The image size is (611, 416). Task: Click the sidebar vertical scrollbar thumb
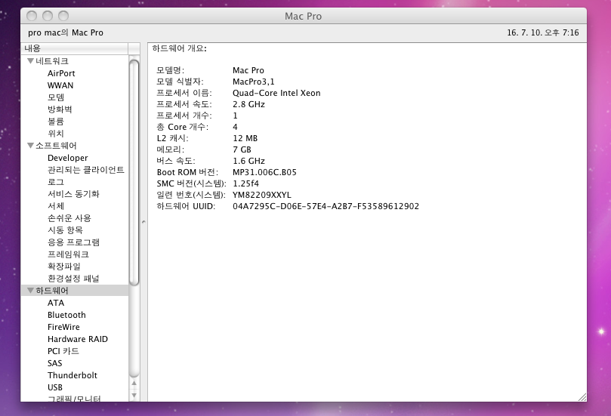(134, 172)
